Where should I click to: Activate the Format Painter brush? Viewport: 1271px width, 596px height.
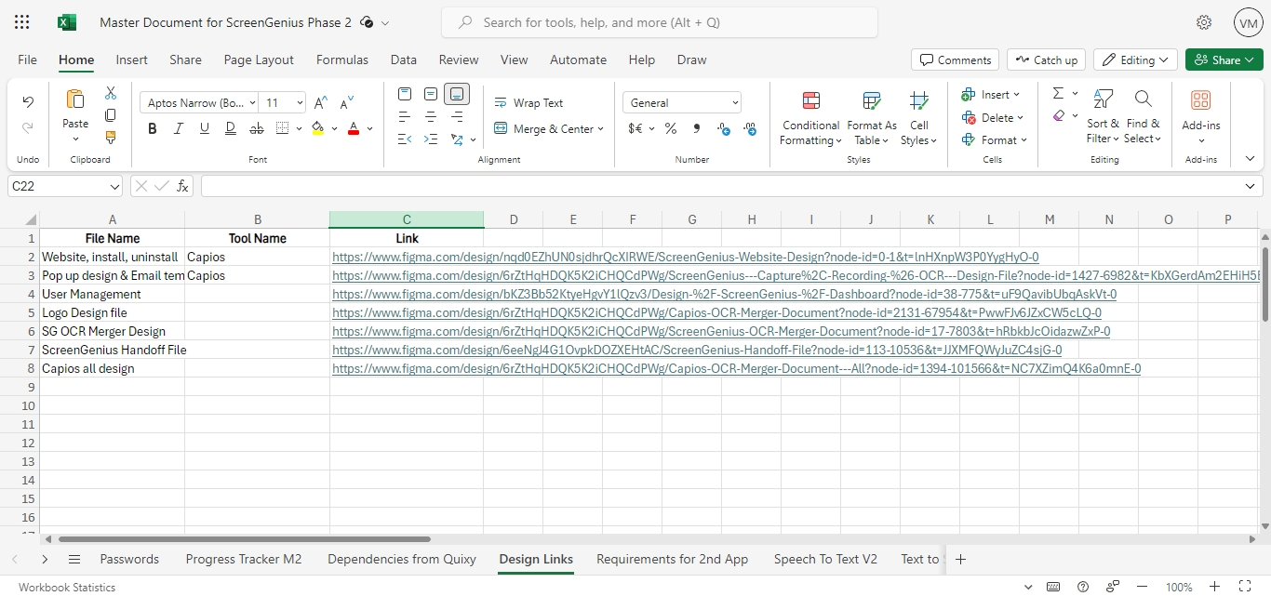(x=111, y=138)
